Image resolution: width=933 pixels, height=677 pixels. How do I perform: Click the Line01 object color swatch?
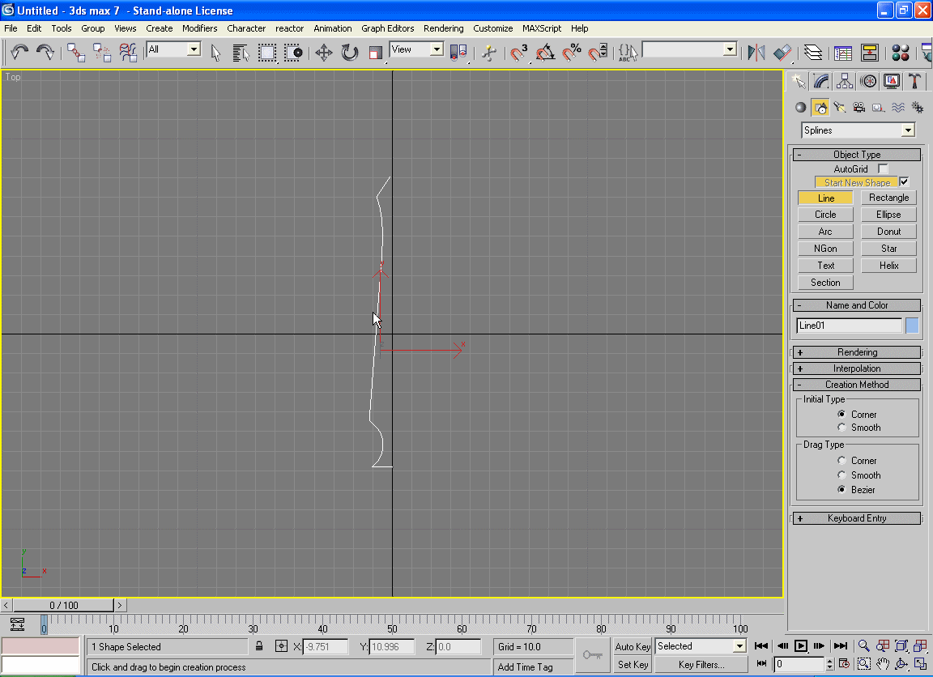[x=912, y=326]
